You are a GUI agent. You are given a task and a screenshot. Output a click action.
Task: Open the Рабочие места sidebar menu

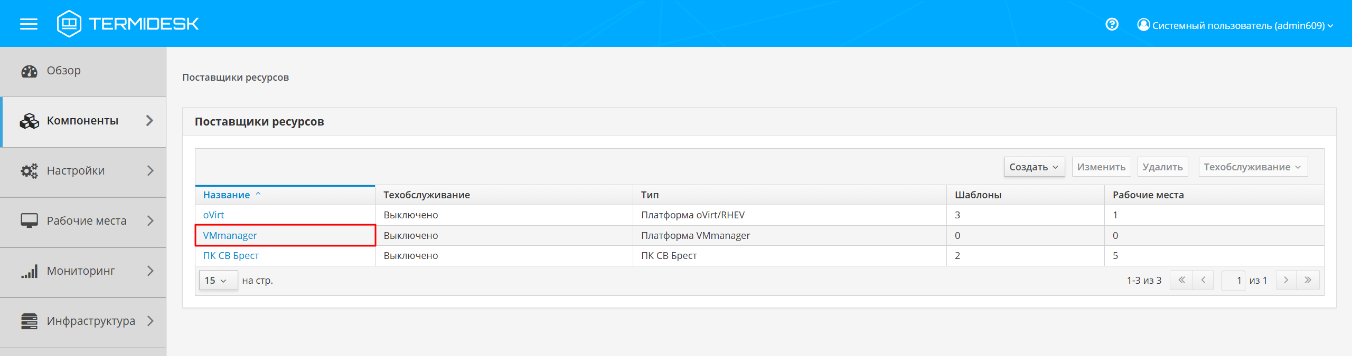[87, 221]
